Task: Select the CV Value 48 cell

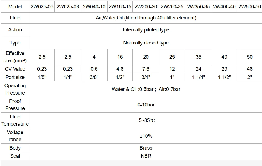Action: click(249, 69)
